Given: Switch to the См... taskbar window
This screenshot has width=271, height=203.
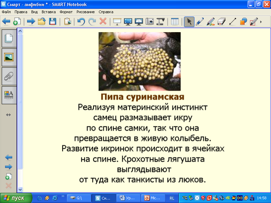Looking at the screenshot, I should click(x=104, y=198).
